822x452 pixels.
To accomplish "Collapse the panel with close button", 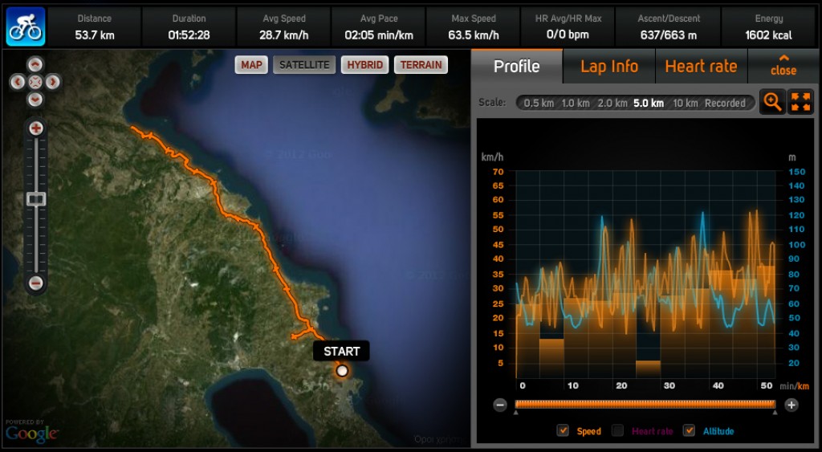I will click(783, 66).
